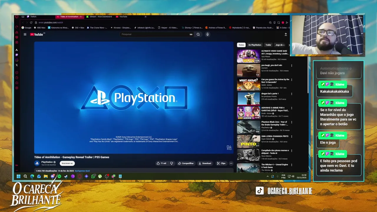Click the Download button under video

(x=205, y=163)
